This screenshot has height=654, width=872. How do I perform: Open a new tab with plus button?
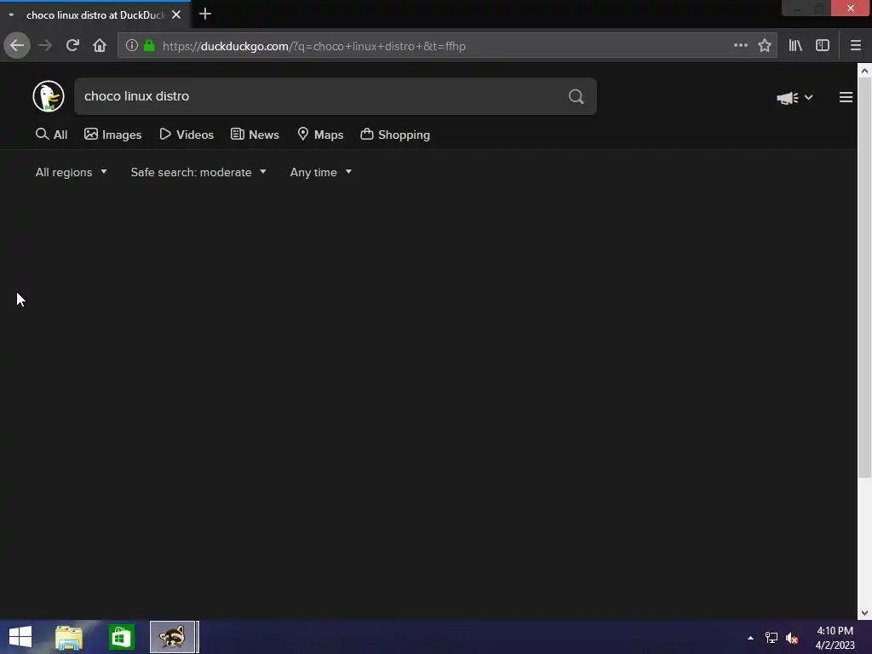205,14
